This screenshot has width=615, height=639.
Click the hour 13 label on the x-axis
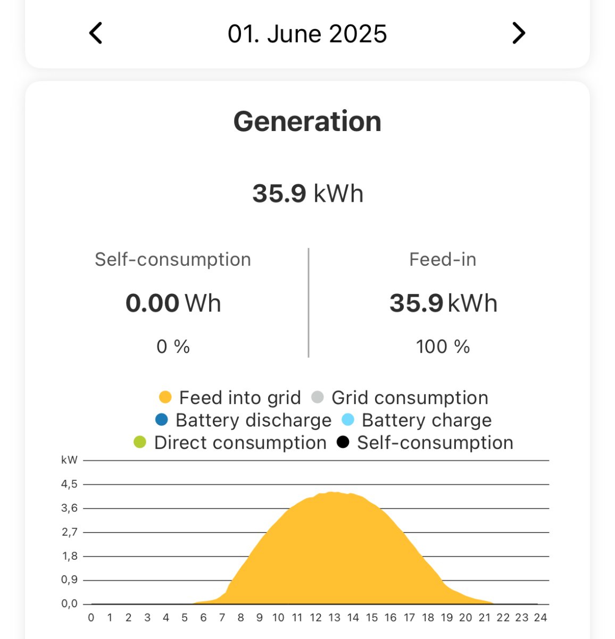click(x=334, y=618)
